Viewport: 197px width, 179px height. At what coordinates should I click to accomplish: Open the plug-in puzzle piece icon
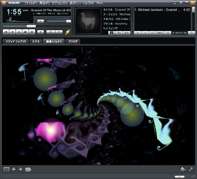click(183, 169)
